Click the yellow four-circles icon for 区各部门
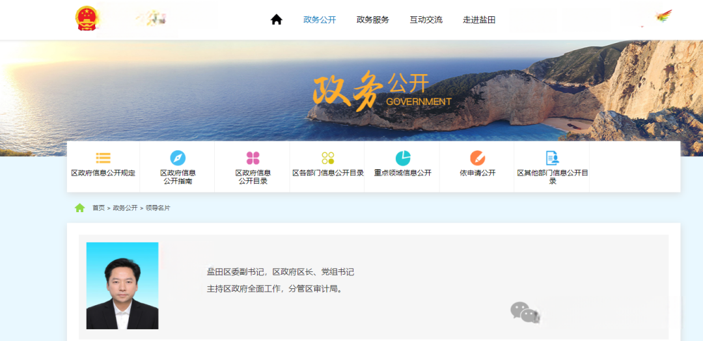703x341 pixels. tap(327, 157)
